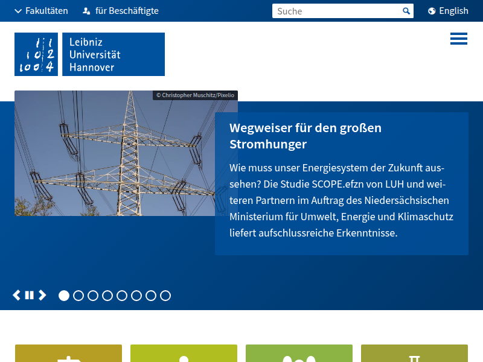
Task: Open the yellow-green tile
Action: click(184, 354)
